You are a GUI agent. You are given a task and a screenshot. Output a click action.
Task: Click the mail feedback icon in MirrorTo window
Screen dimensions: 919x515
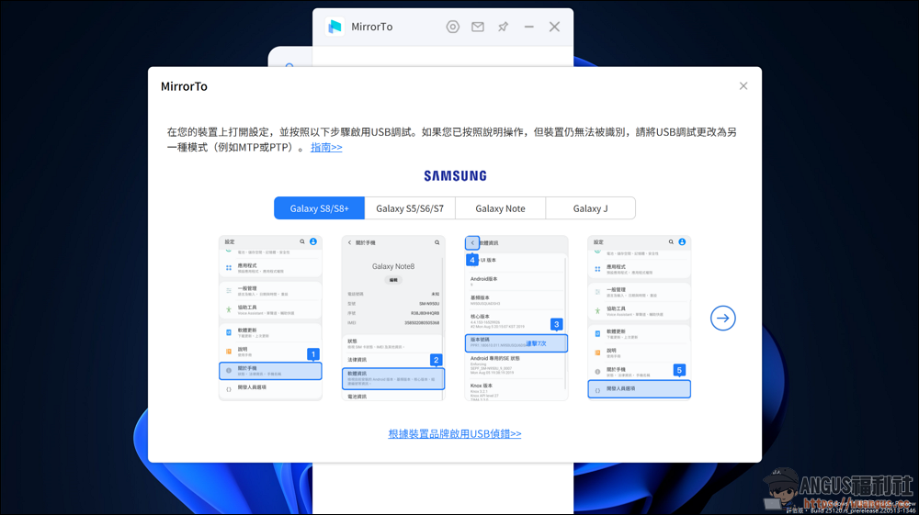478,27
